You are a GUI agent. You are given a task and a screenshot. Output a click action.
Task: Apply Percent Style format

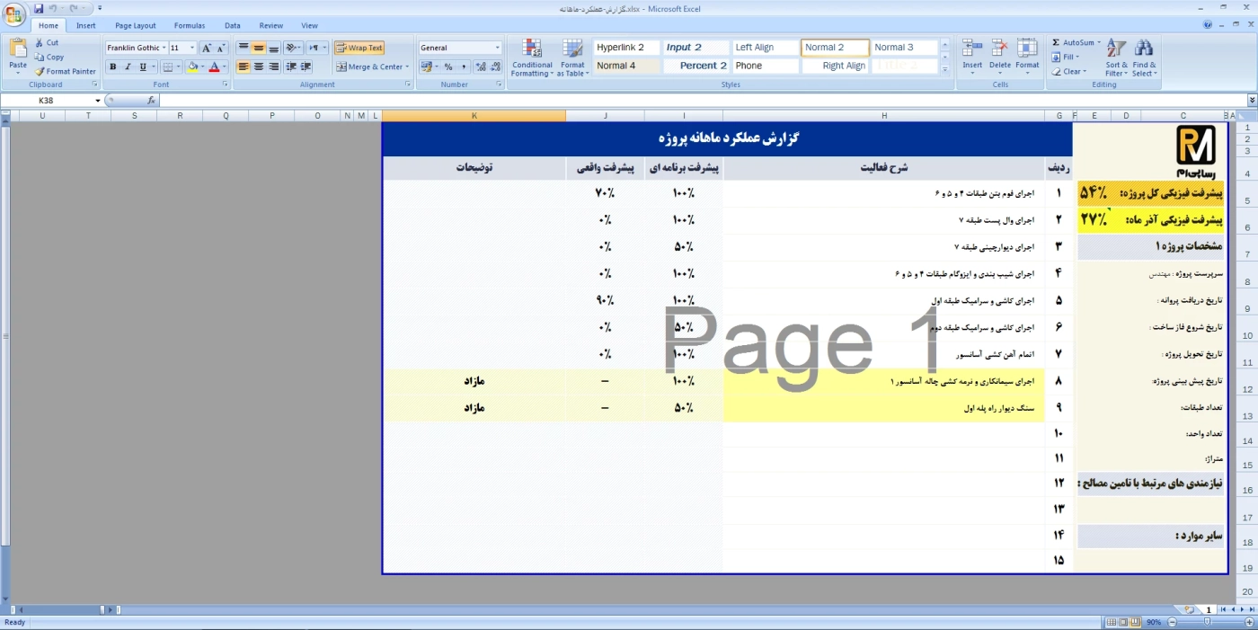[x=448, y=67]
